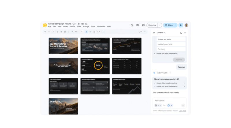Select the shape tool icon

(x=94, y=32)
